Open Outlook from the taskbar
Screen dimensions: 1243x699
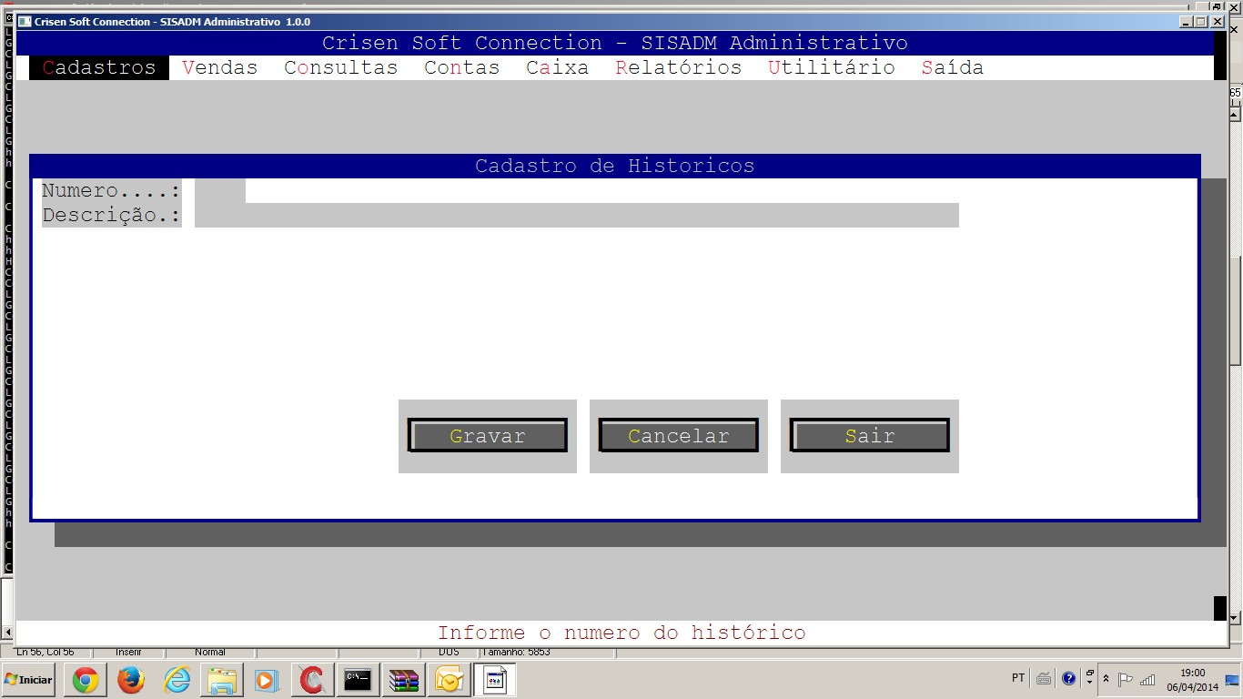(449, 680)
